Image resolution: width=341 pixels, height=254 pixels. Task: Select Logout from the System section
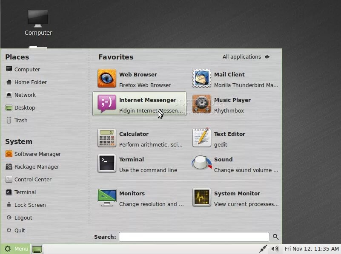pos(25,217)
